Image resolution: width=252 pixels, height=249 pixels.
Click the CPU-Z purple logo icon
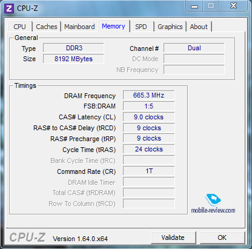coord(9,8)
